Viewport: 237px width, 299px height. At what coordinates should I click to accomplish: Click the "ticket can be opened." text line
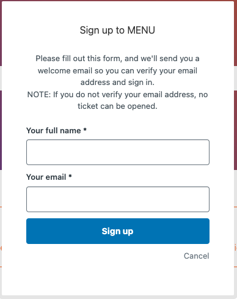pos(117,106)
